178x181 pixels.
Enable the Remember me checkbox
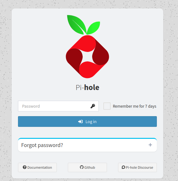107,106
